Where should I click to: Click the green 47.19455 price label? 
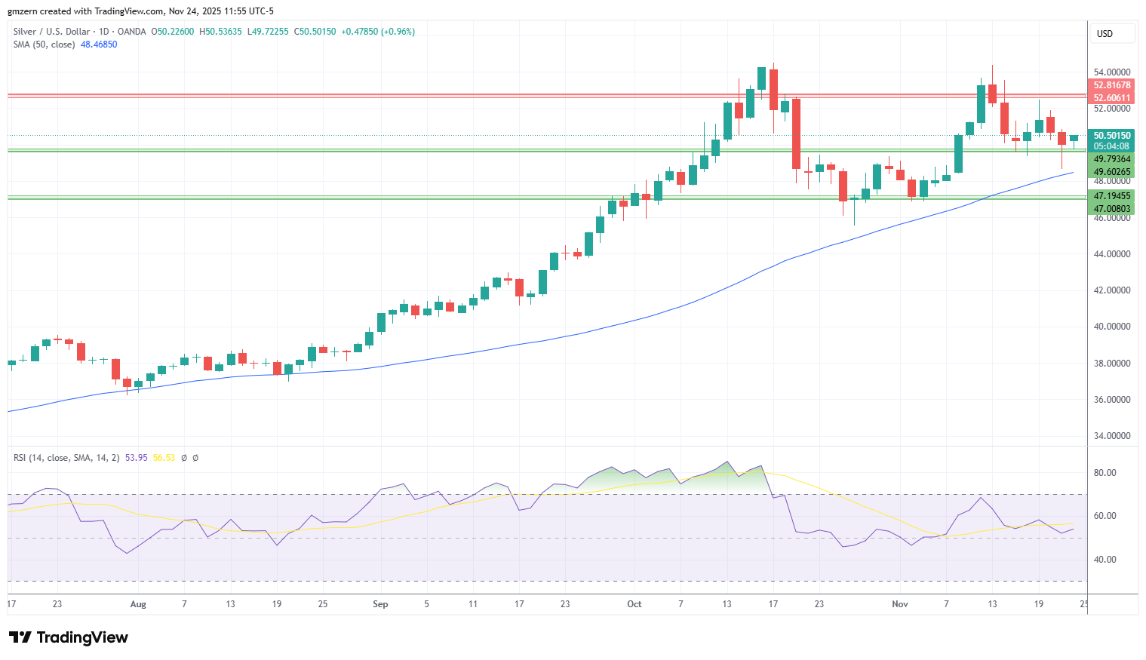[1112, 196]
